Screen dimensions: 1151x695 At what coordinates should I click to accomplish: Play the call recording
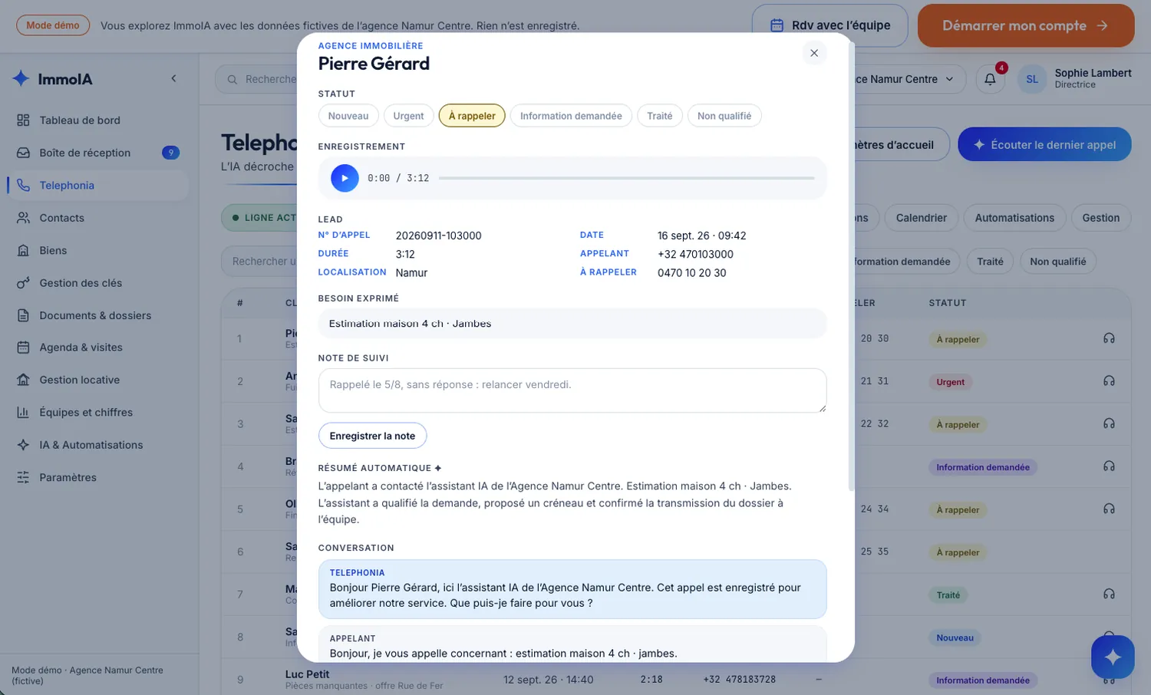pos(345,178)
